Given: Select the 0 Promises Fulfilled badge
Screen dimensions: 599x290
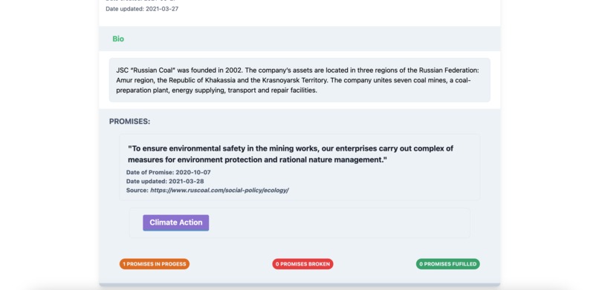Looking at the screenshot, I should pyautogui.click(x=447, y=264).
